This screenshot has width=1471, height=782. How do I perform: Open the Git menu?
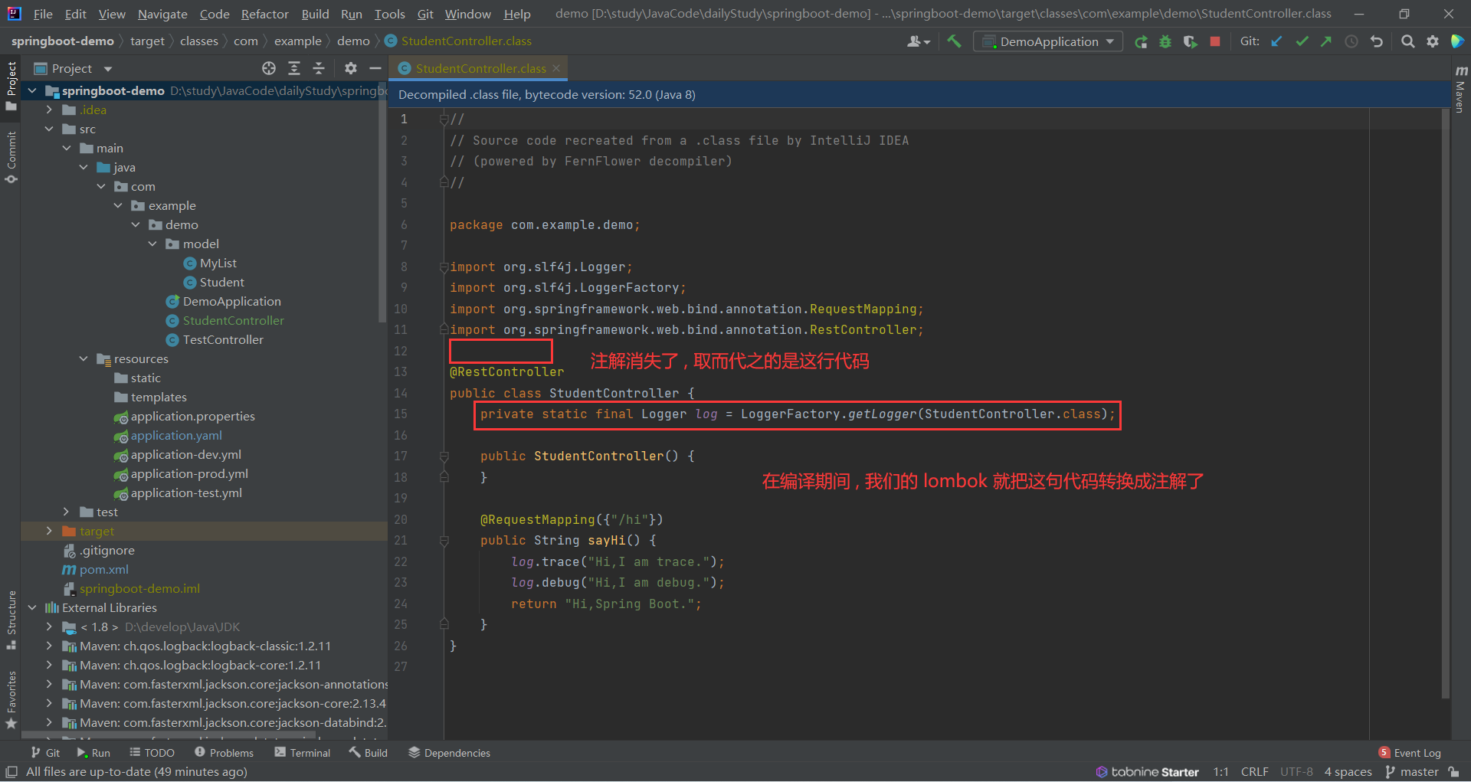(x=425, y=14)
